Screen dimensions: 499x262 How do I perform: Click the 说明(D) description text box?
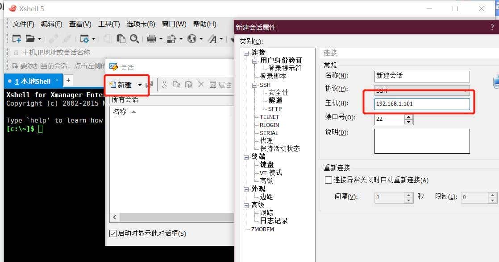[x=422, y=141]
